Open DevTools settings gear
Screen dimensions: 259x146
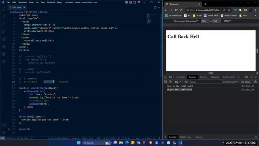(x=246, y=77)
